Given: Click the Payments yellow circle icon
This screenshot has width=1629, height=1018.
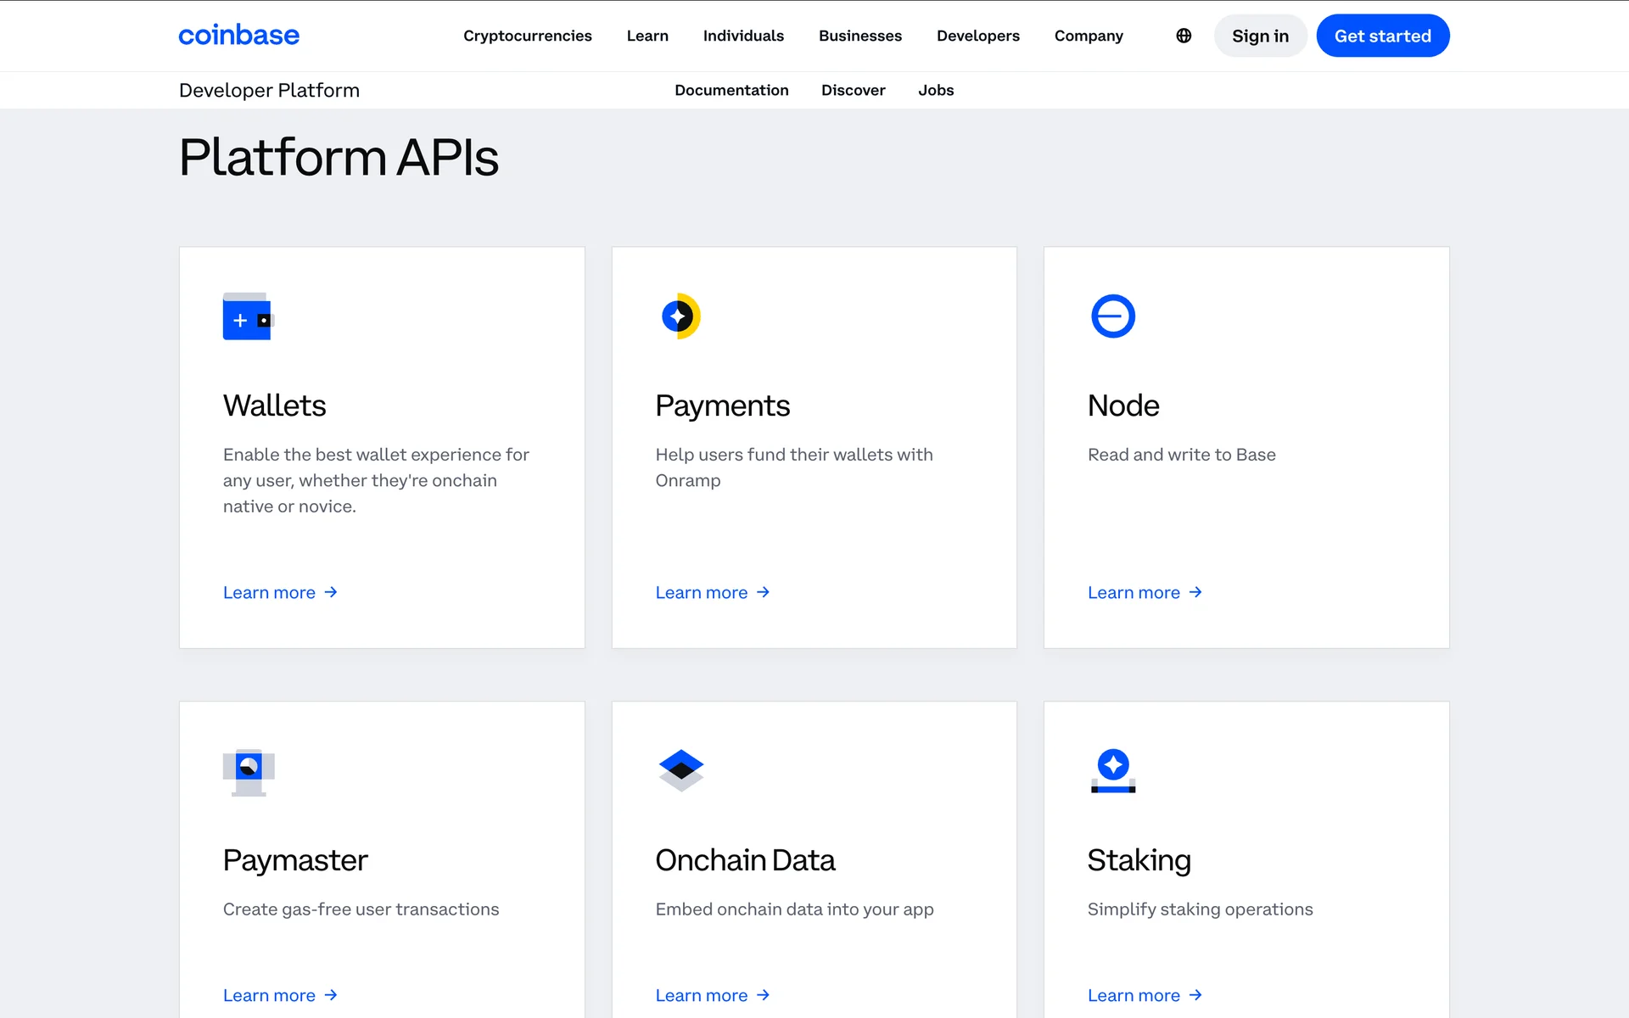Looking at the screenshot, I should click(x=680, y=316).
